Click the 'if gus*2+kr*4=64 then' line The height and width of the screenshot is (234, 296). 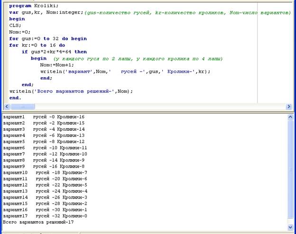55,52
